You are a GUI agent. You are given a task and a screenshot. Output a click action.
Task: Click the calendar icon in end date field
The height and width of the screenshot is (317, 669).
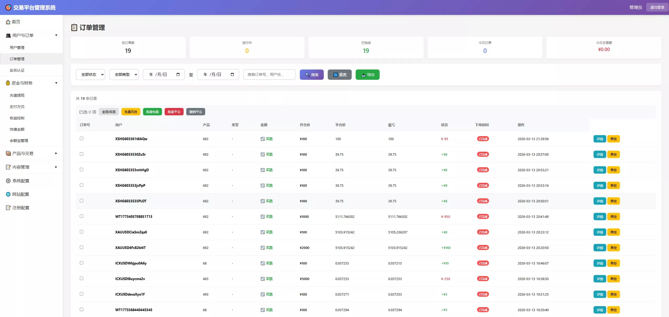coord(232,75)
